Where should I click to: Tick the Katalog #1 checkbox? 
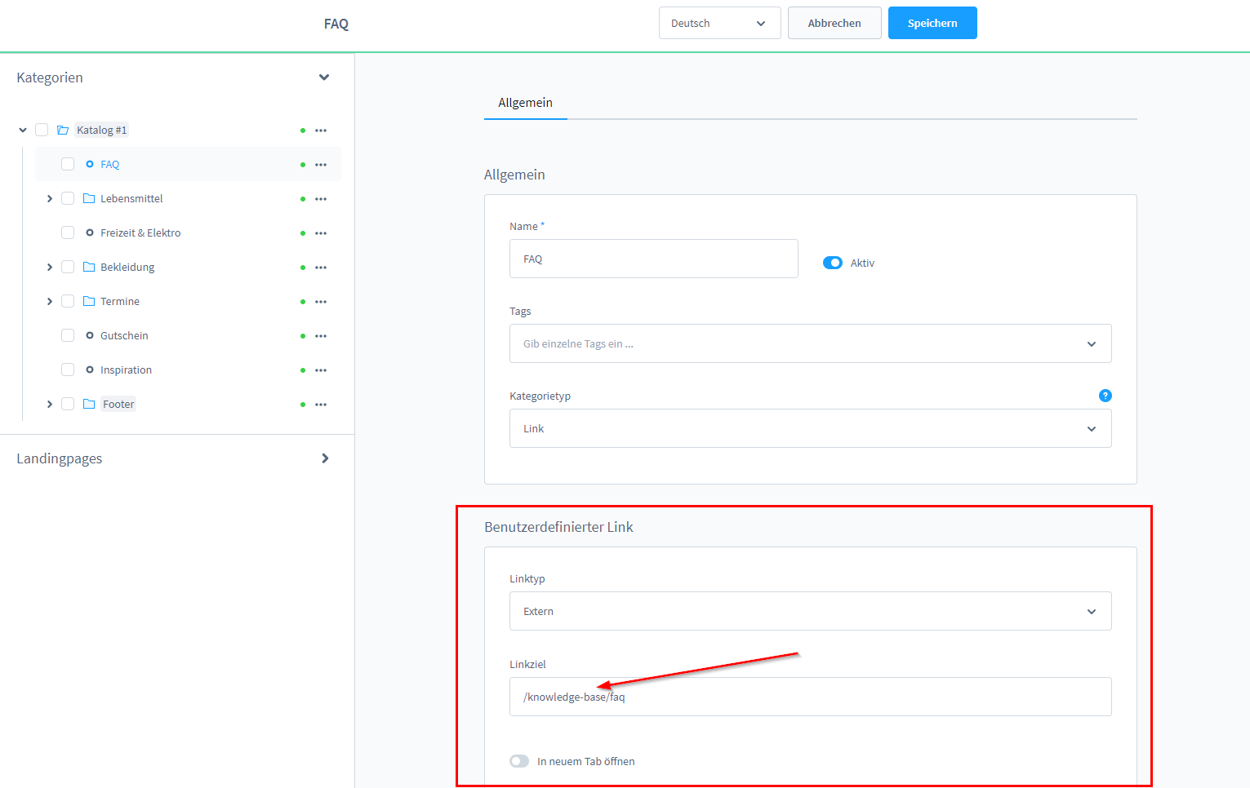click(x=42, y=130)
